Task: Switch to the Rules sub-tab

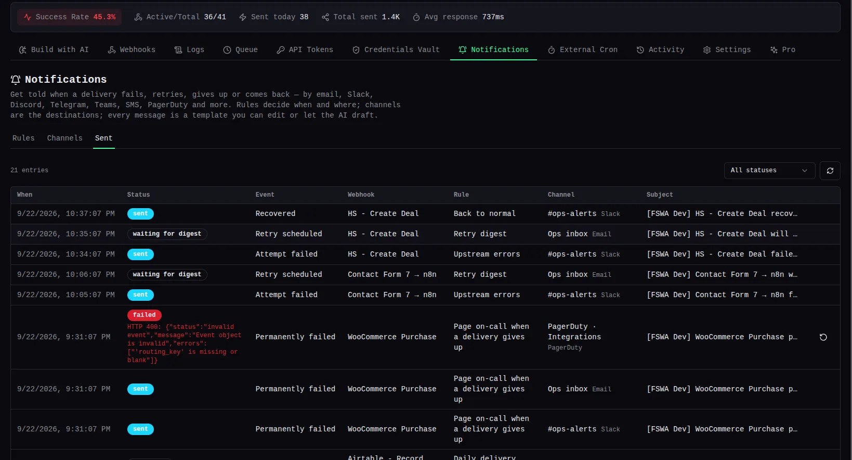Action: coord(23,138)
